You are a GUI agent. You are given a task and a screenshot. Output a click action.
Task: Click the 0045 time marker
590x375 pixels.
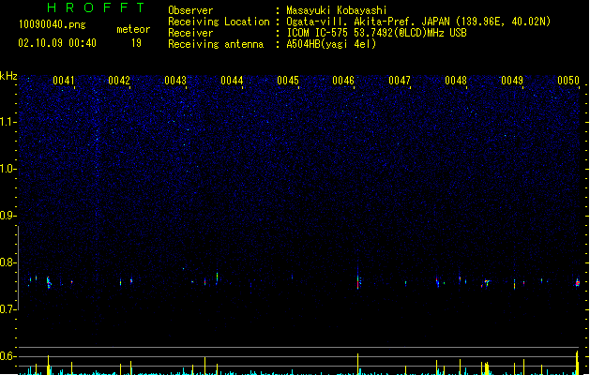[288, 81]
